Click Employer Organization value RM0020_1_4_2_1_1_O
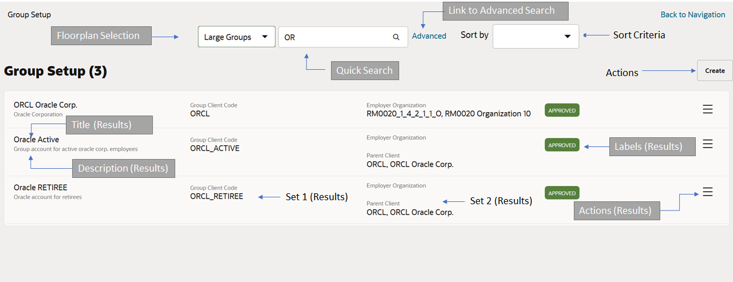The height and width of the screenshot is (282, 733). click(404, 114)
